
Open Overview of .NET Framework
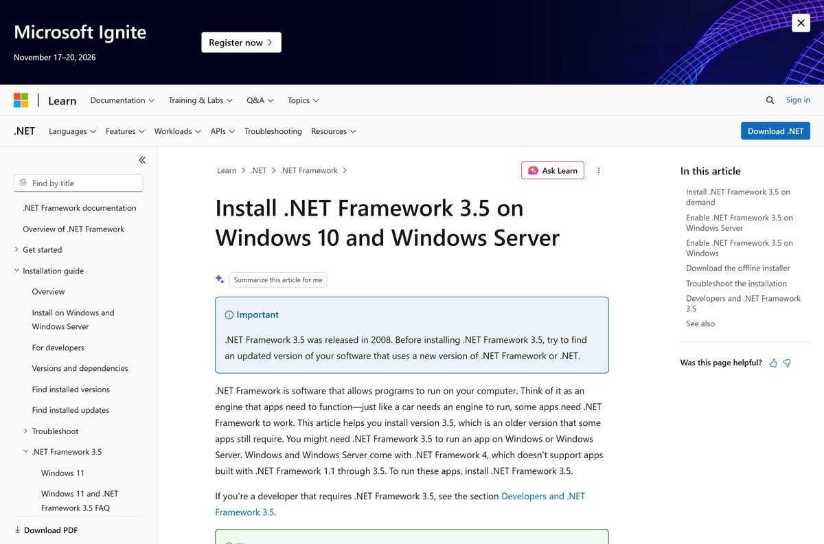73,229
